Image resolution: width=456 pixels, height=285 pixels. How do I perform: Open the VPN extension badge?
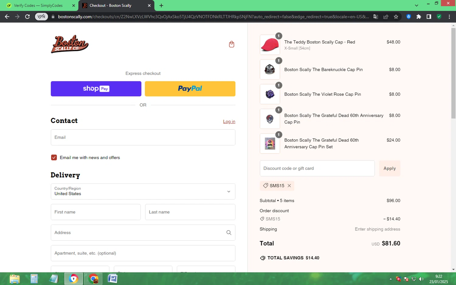pos(41,17)
